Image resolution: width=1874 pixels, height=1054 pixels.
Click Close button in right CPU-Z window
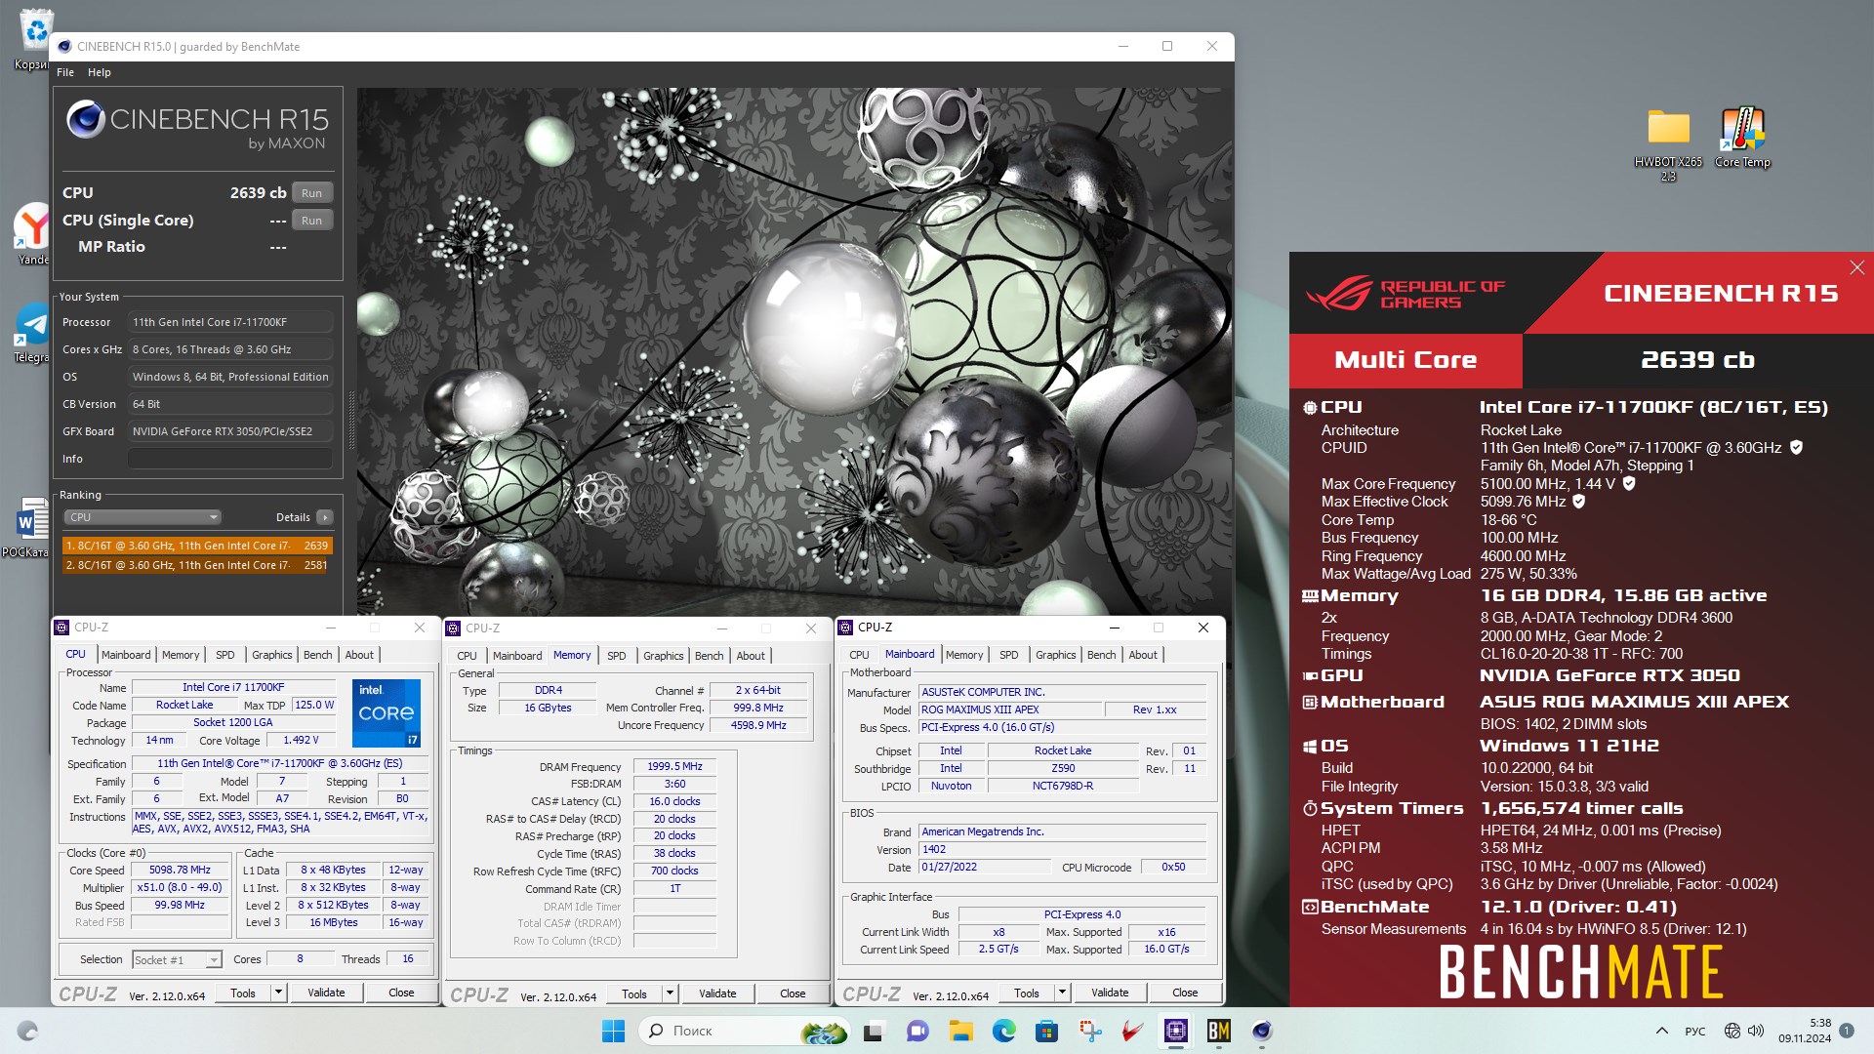(x=1185, y=993)
